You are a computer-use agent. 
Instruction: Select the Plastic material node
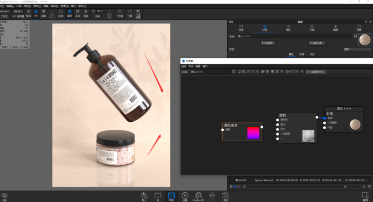click(297, 128)
